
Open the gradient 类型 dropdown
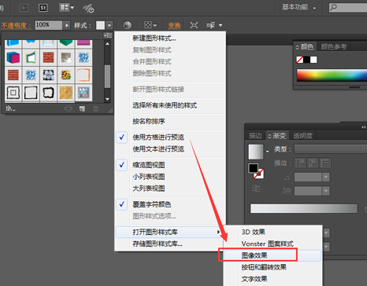tap(331, 149)
